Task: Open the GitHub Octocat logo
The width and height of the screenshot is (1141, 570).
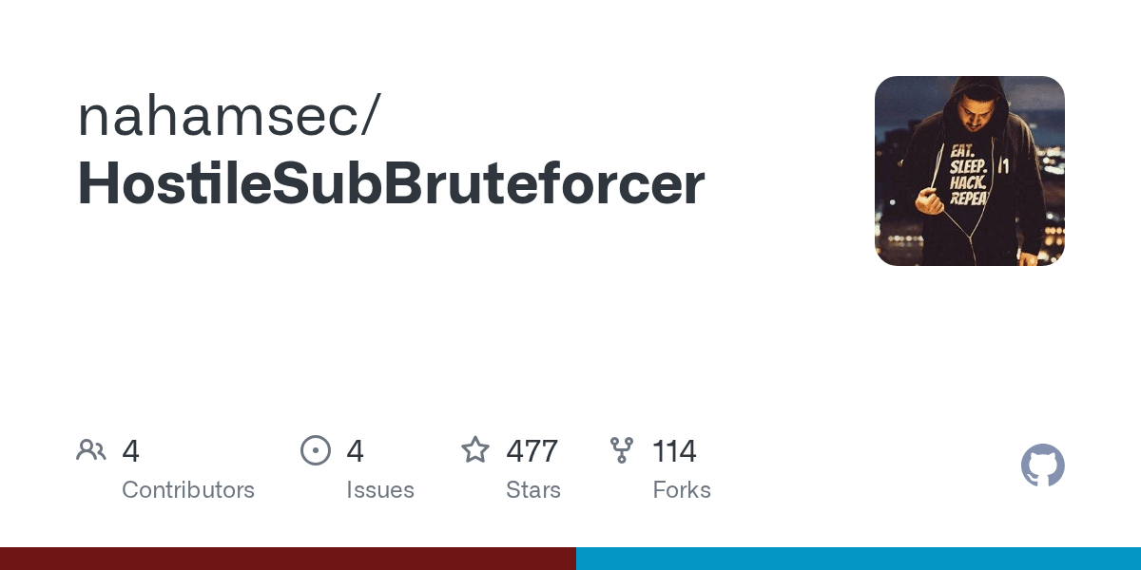Action: point(1042,465)
